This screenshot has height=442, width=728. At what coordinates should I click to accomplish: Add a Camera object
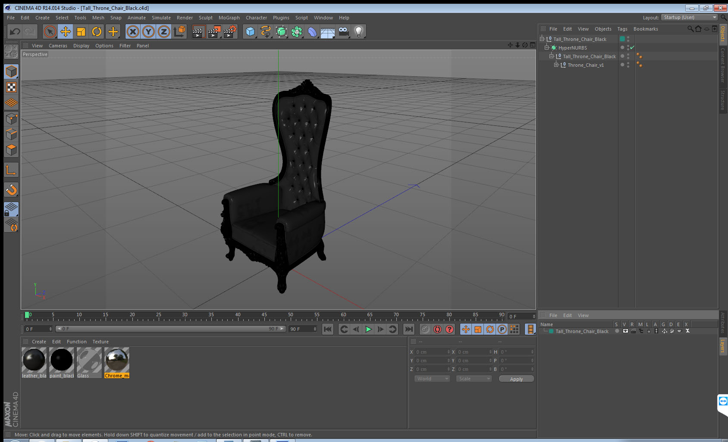343,31
